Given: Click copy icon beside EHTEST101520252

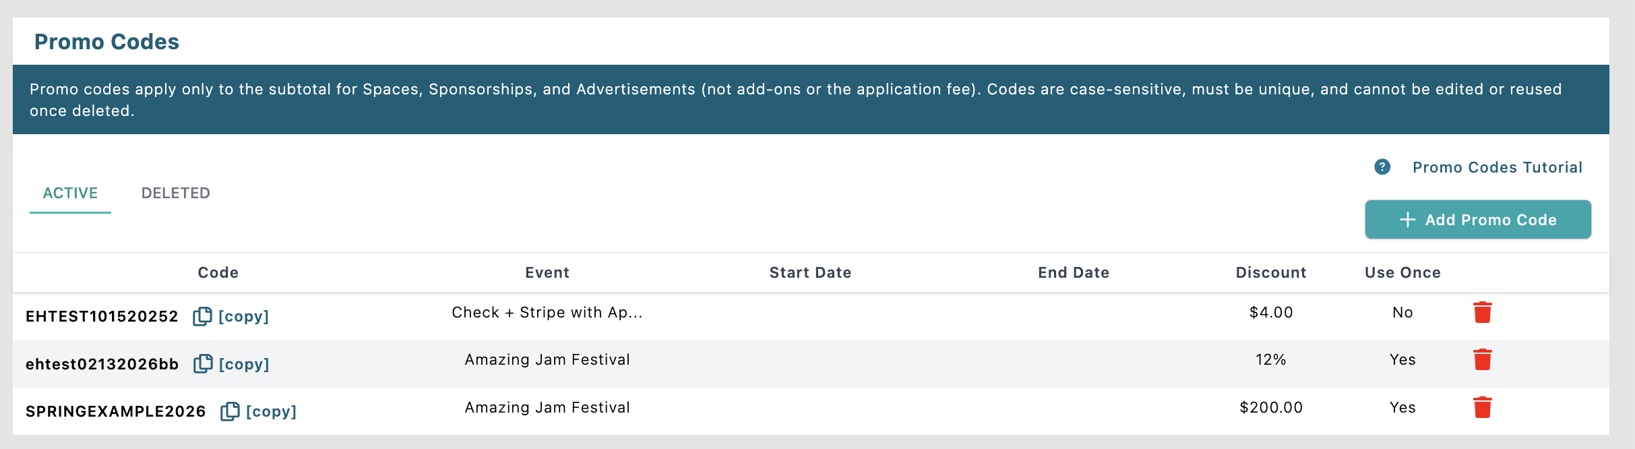Looking at the screenshot, I should [202, 316].
